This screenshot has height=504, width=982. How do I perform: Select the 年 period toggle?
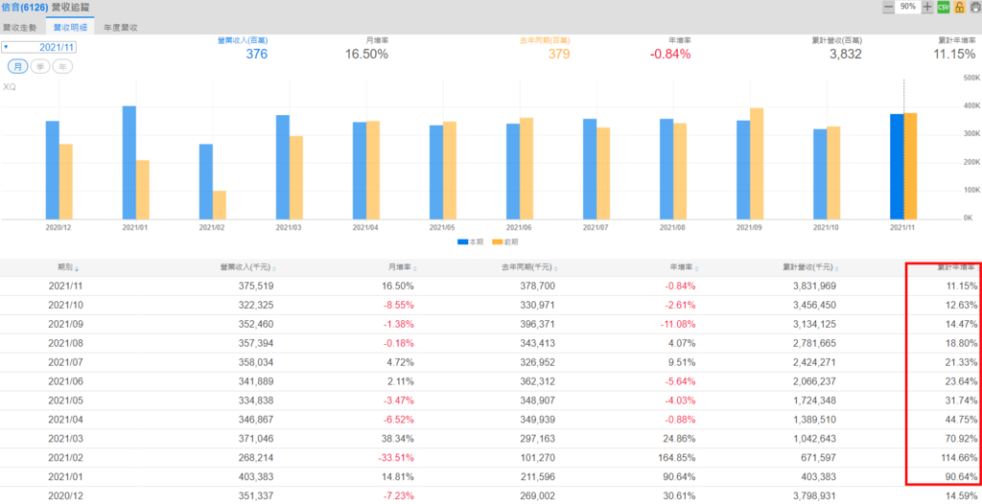62,67
